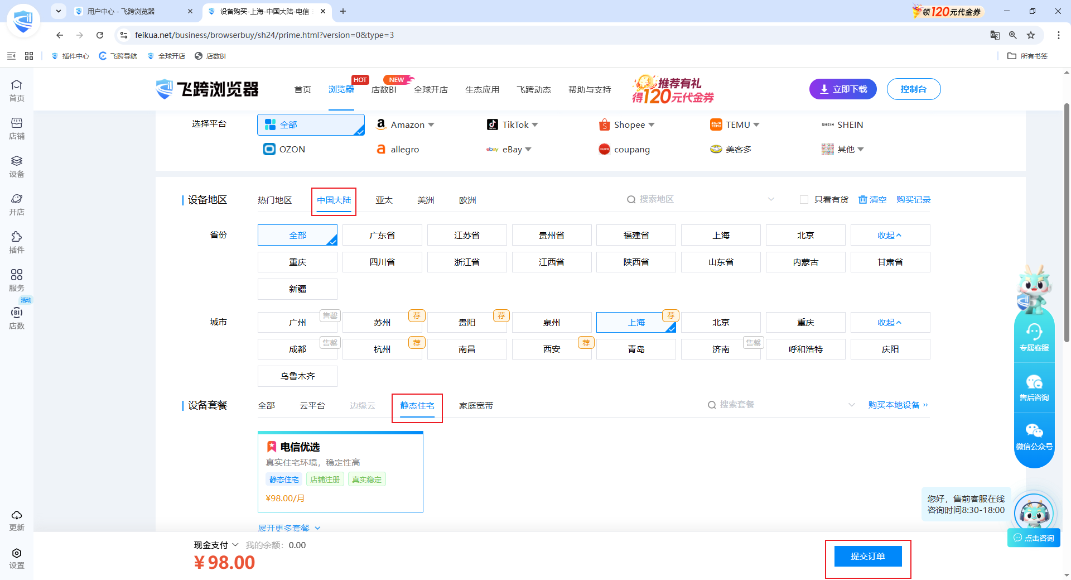Click the 立即下载 button

click(843, 89)
